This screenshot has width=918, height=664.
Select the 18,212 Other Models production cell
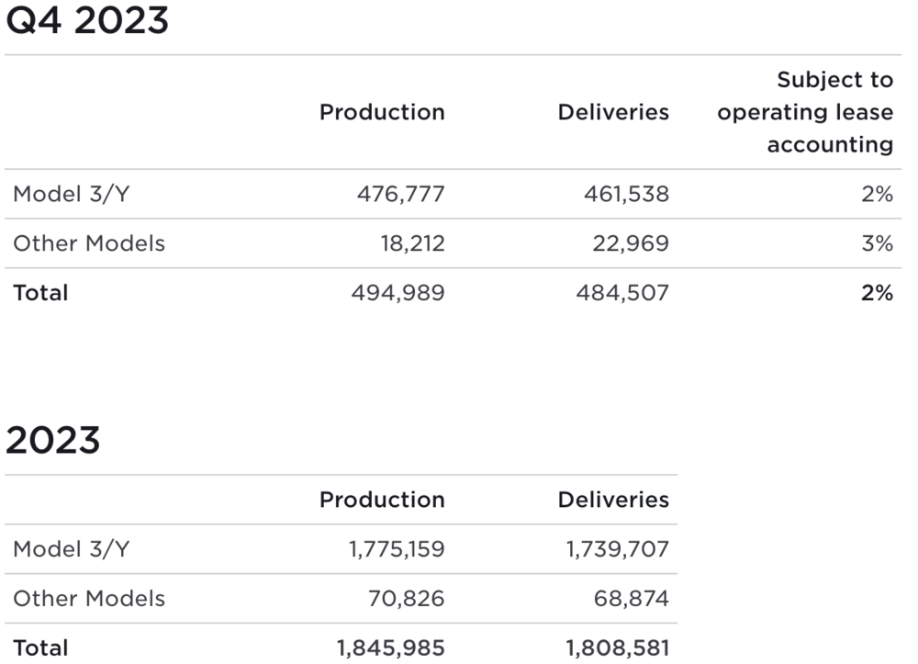(x=414, y=243)
